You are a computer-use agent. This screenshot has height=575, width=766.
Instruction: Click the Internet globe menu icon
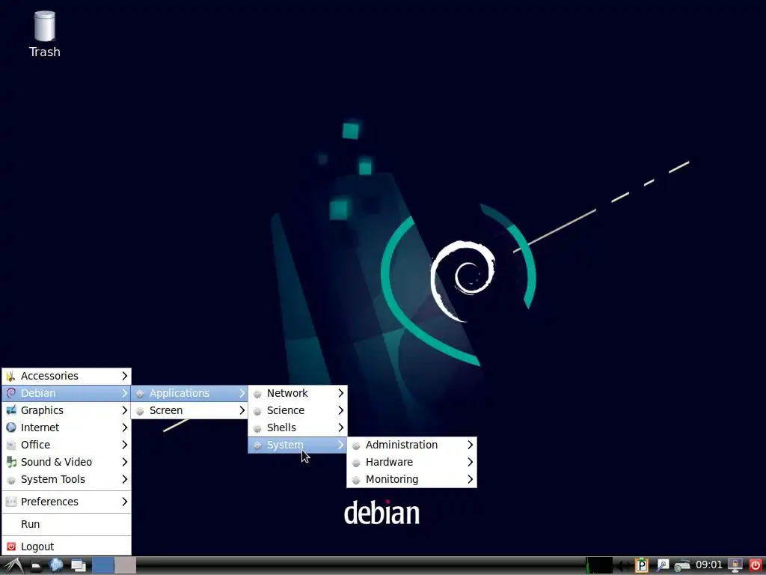coord(10,428)
